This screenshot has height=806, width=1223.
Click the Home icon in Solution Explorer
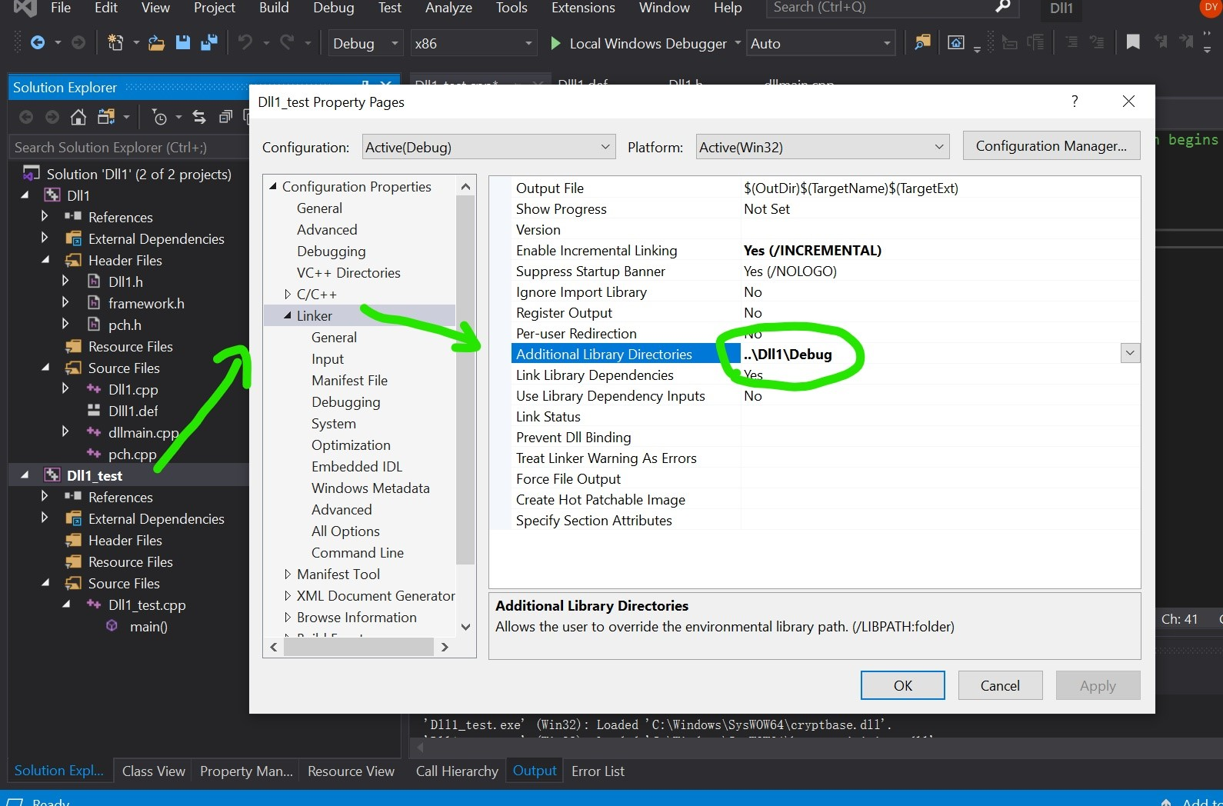tap(78, 117)
